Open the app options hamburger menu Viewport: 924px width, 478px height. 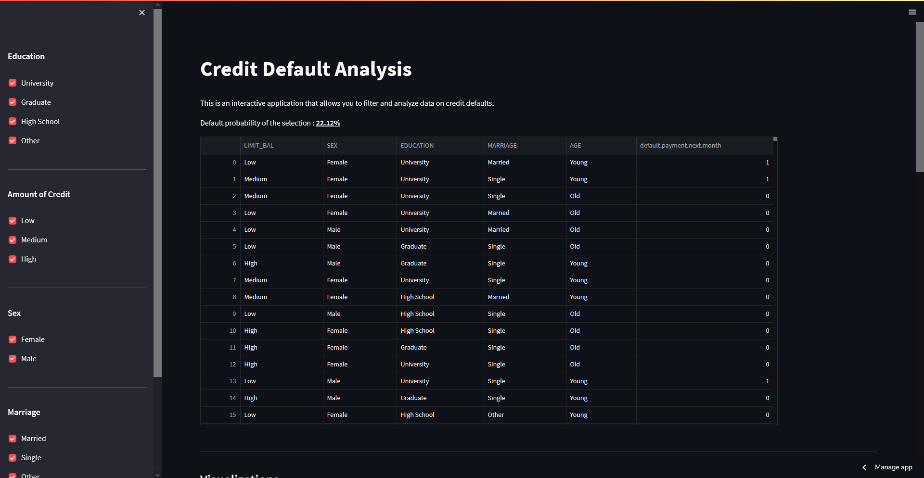point(912,12)
